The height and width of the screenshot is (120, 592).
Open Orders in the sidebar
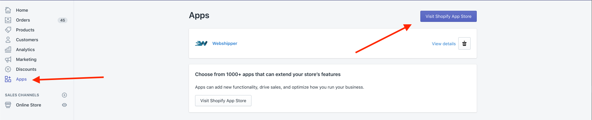coord(23,20)
